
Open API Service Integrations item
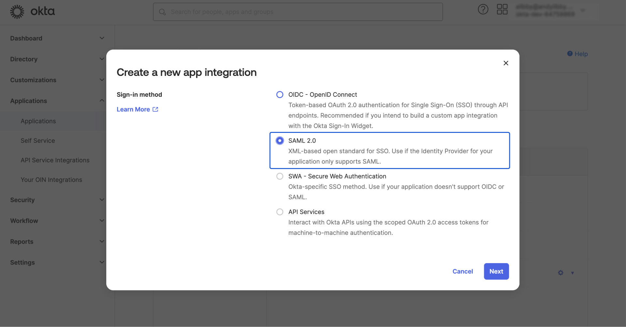[55, 160]
